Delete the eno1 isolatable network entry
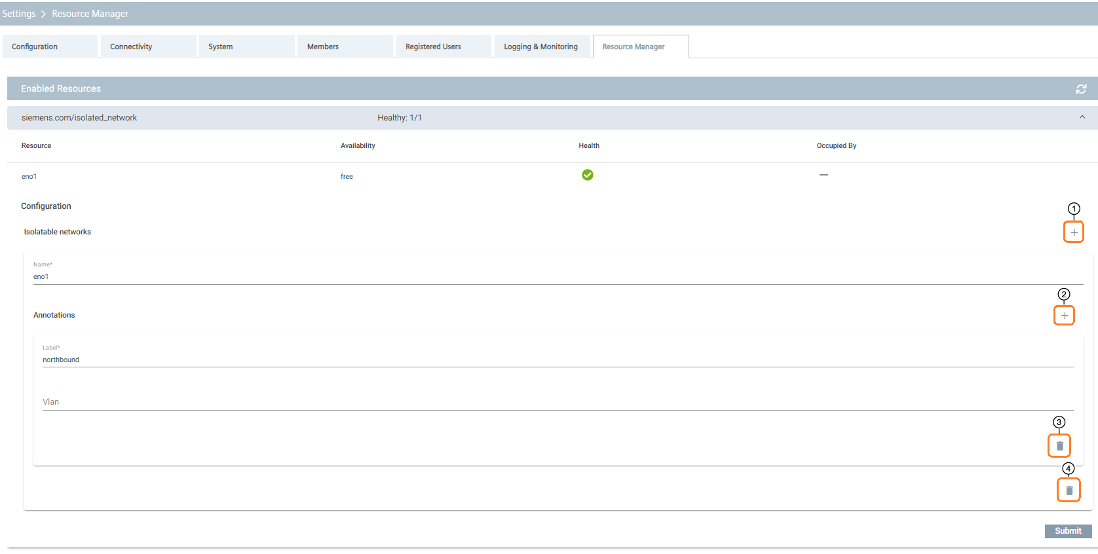This screenshot has width=1098, height=554. (x=1069, y=490)
